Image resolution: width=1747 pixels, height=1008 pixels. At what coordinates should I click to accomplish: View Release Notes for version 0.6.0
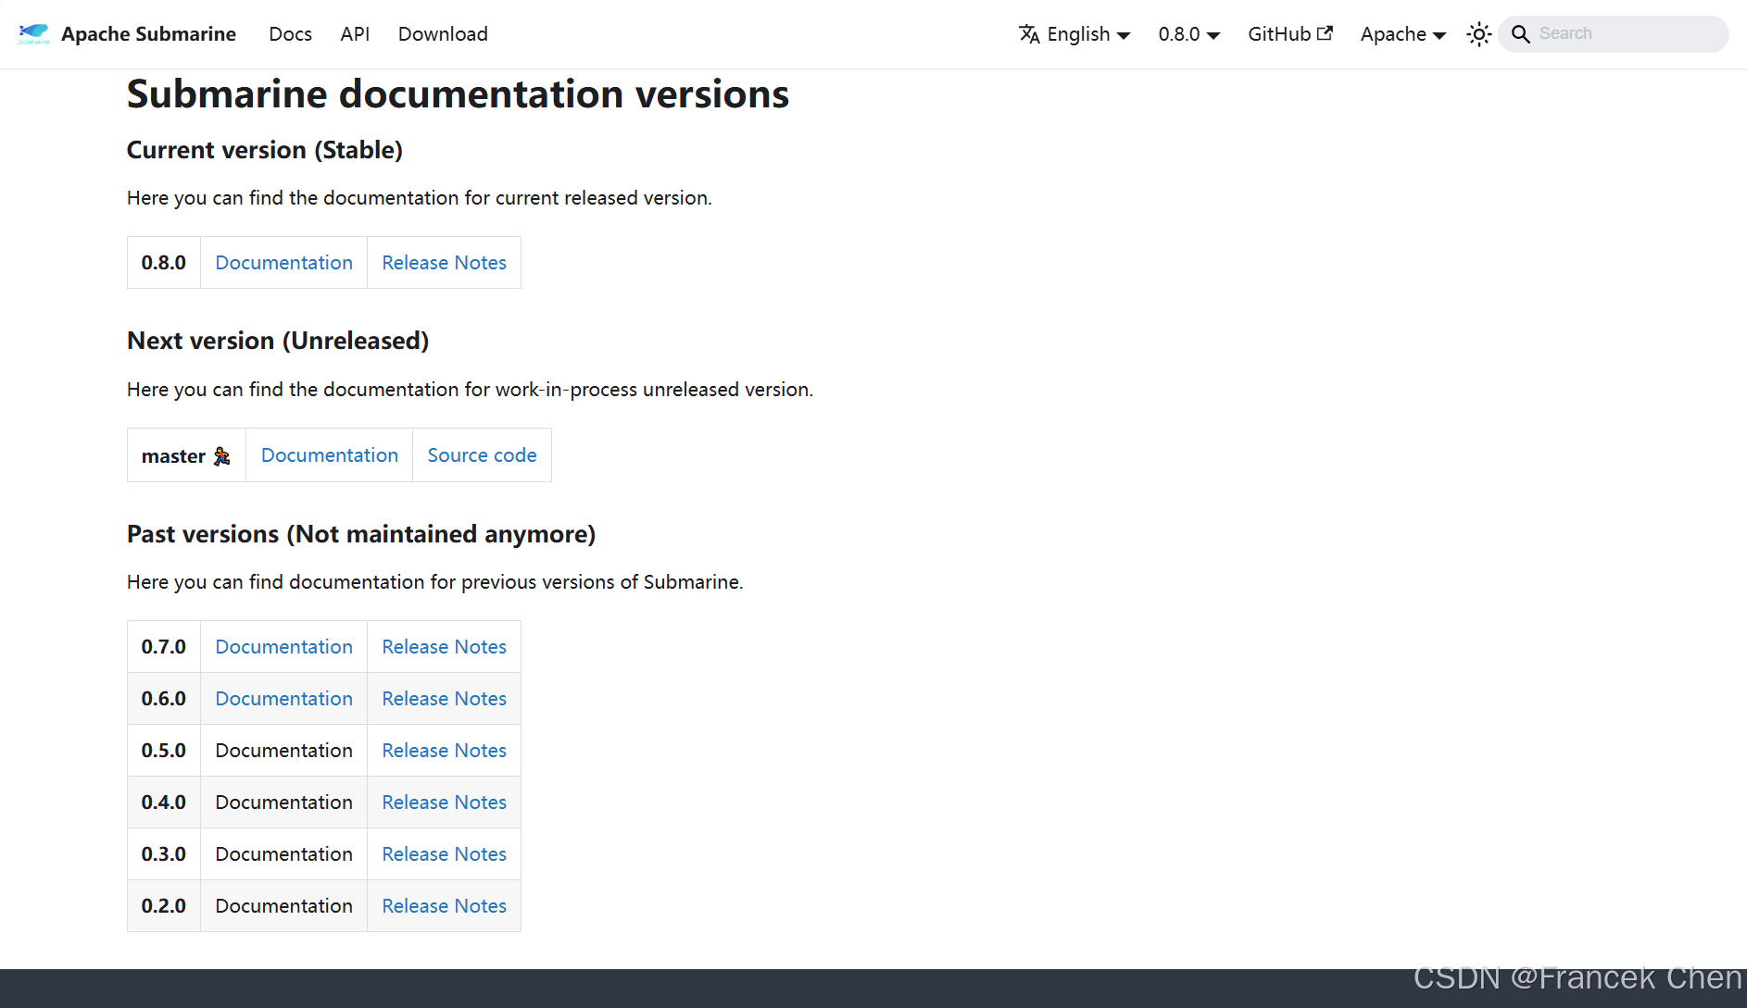[444, 699]
